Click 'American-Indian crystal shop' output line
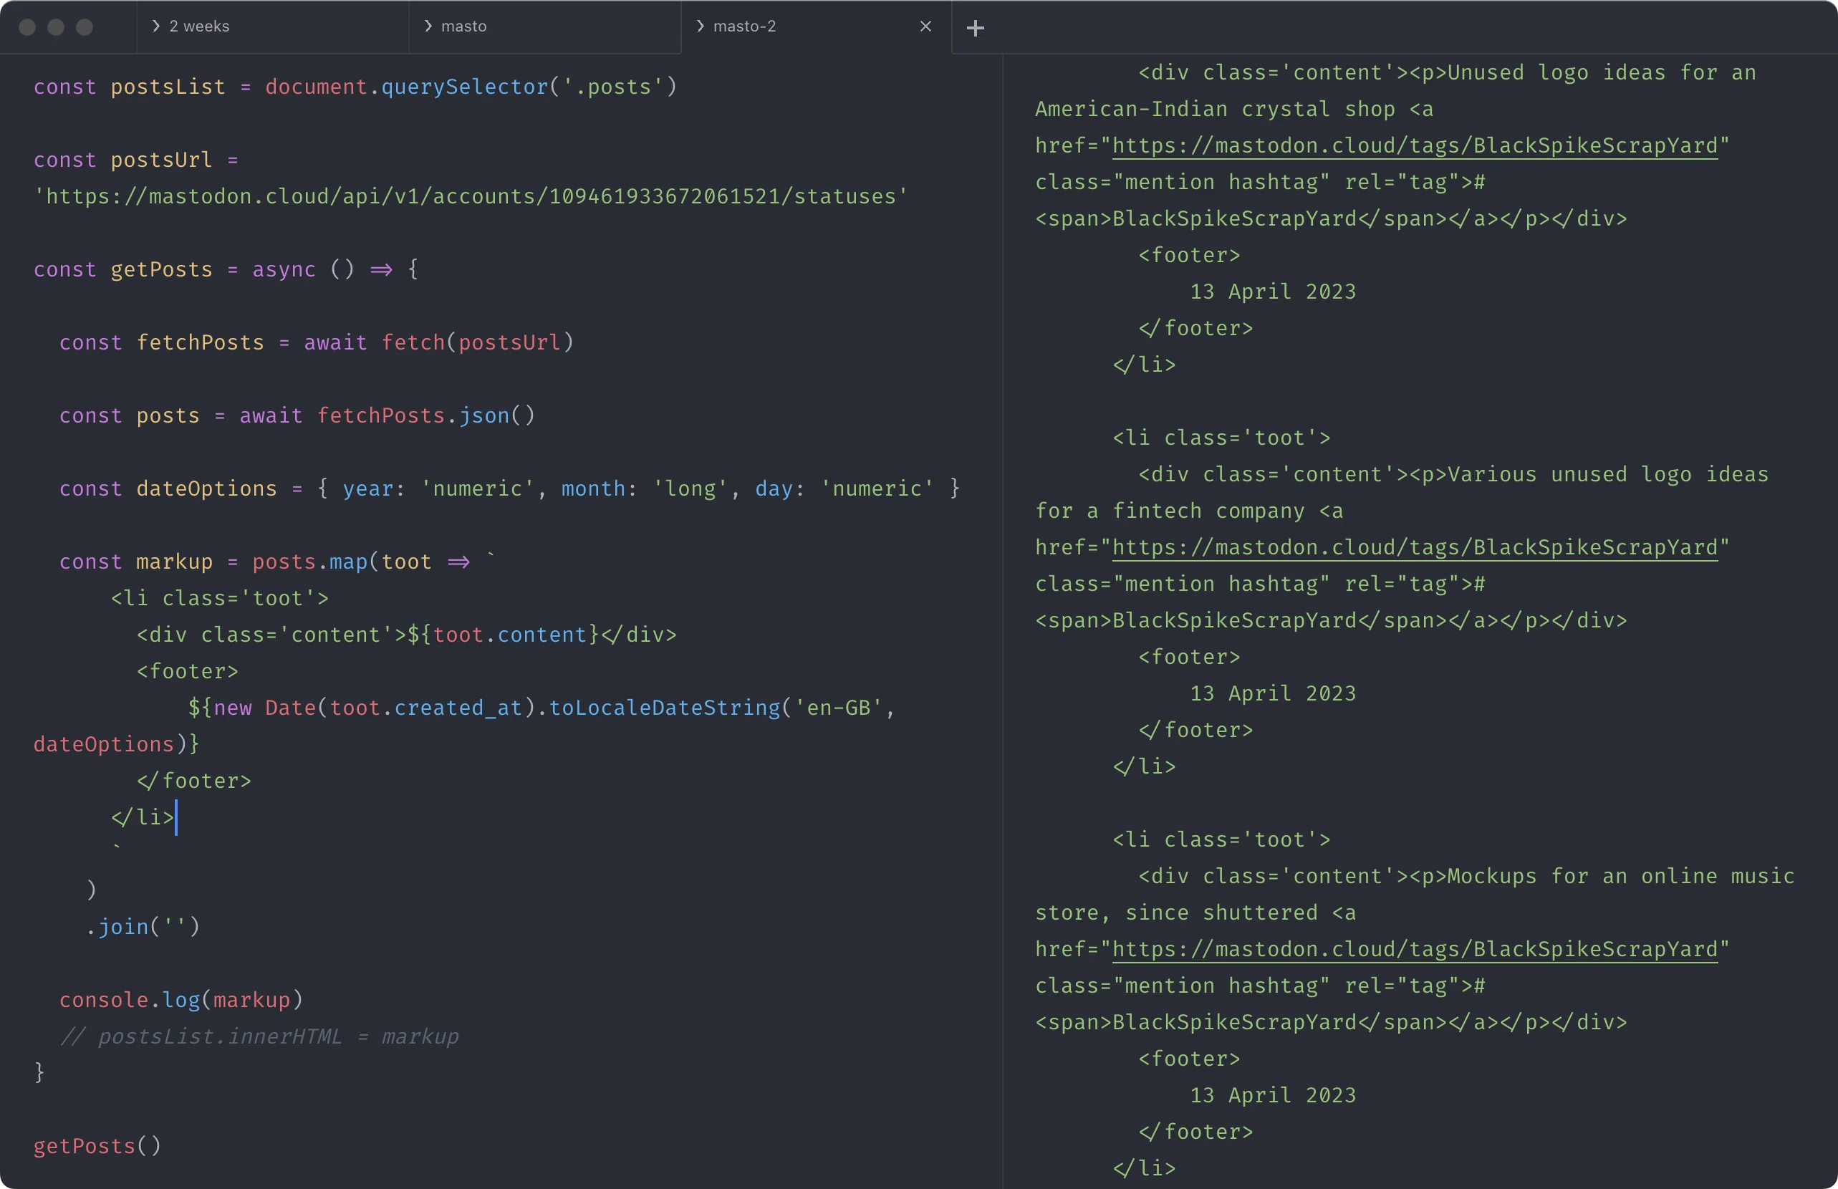1838x1189 pixels. [1234, 110]
